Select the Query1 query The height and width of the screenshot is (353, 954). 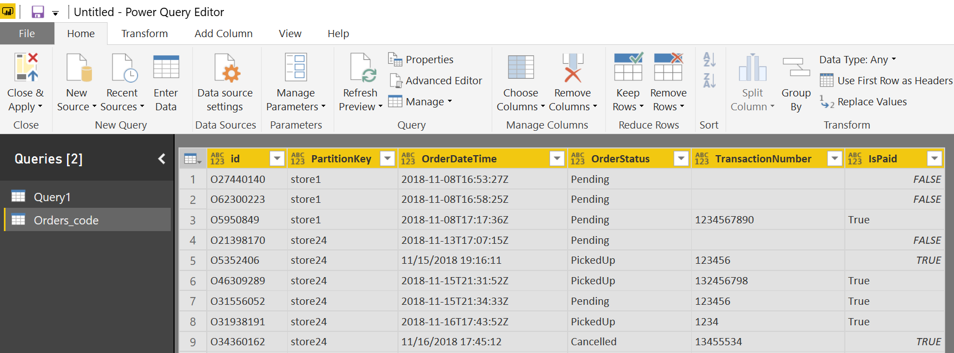(x=88, y=197)
